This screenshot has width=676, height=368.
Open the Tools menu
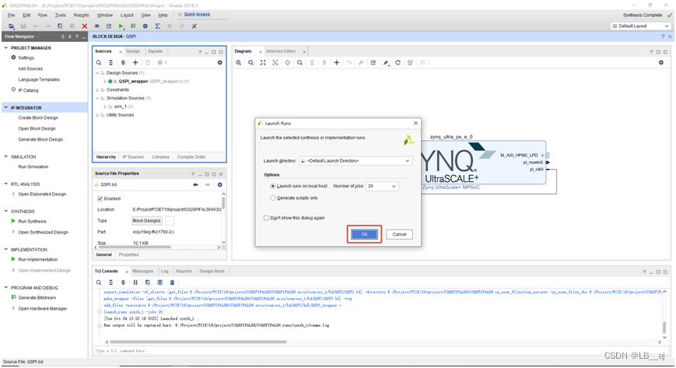(x=61, y=15)
